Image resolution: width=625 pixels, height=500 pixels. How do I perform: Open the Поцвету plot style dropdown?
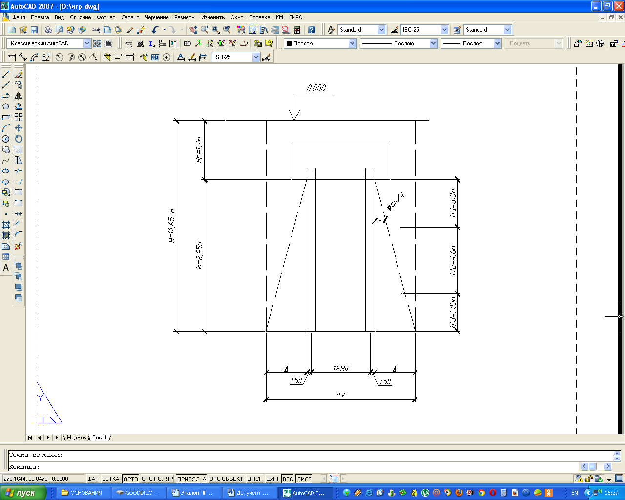point(559,43)
